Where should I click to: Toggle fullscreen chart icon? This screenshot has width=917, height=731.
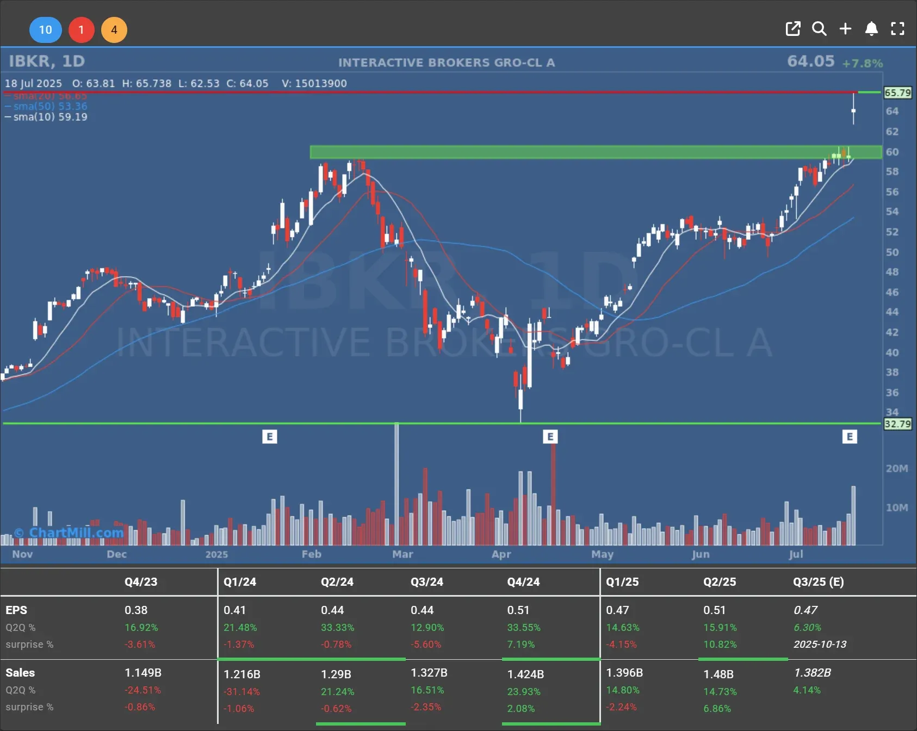click(897, 29)
